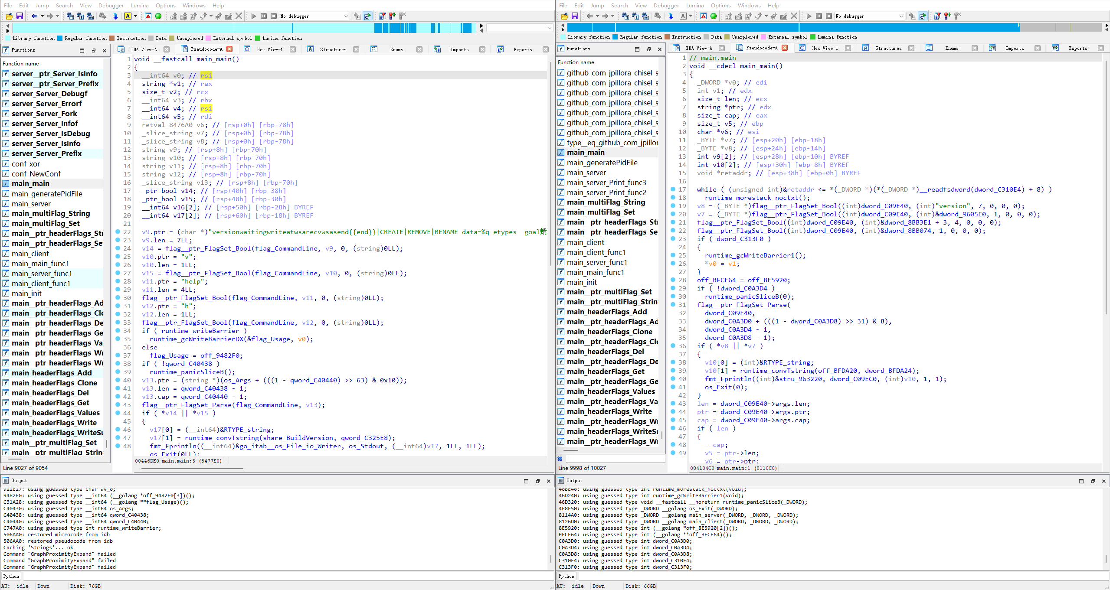Click the green circle icon in right toolbar
The image size is (1110, 590).
click(x=714, y=16)
